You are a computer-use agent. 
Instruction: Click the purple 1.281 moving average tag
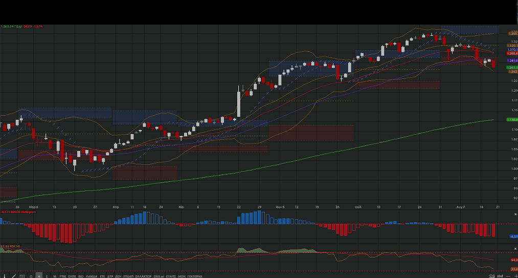click(x=512, y=60)
